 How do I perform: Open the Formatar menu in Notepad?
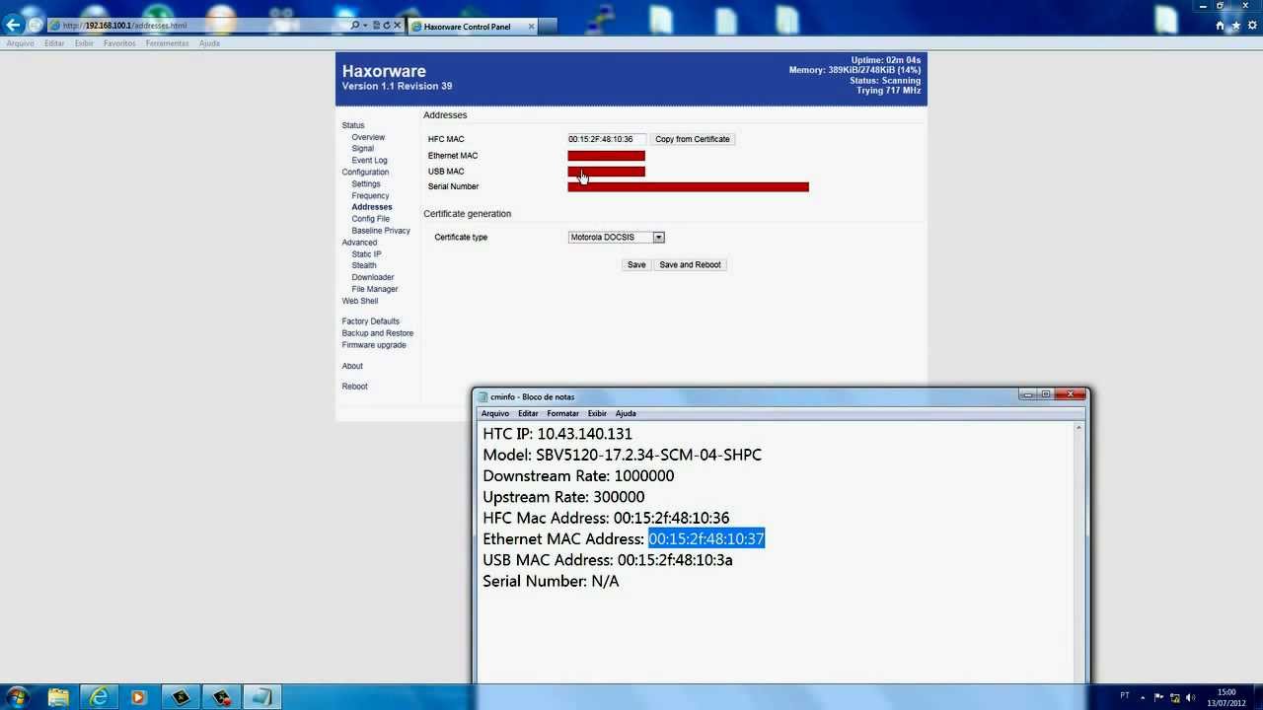562,414
